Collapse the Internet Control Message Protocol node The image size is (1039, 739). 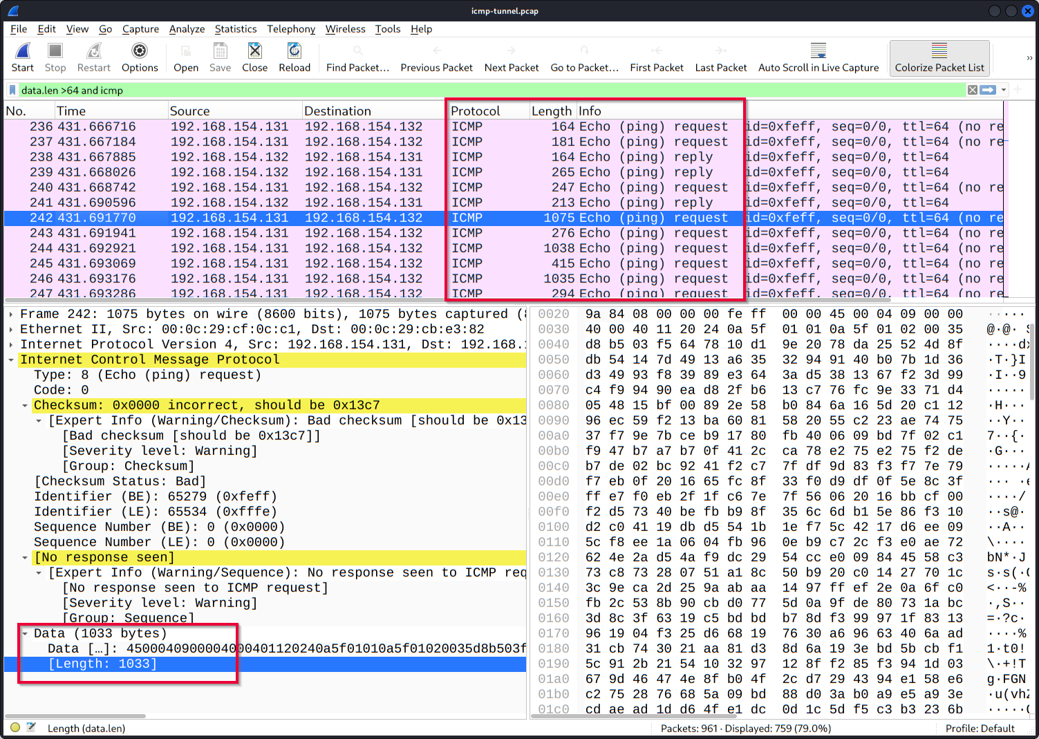coord(11,359)
